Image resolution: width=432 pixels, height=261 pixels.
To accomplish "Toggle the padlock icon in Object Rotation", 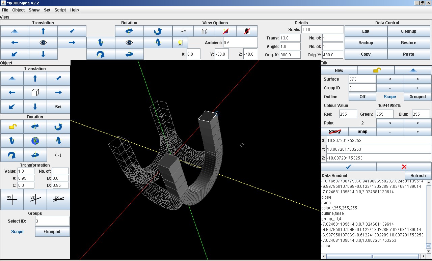I will click(x=12, y=126).
